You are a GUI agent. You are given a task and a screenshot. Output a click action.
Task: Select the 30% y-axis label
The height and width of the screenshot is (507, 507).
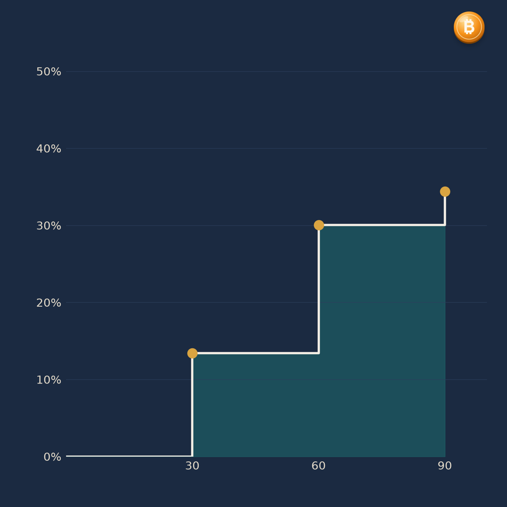pyautogui.click(x=49, y=226)
